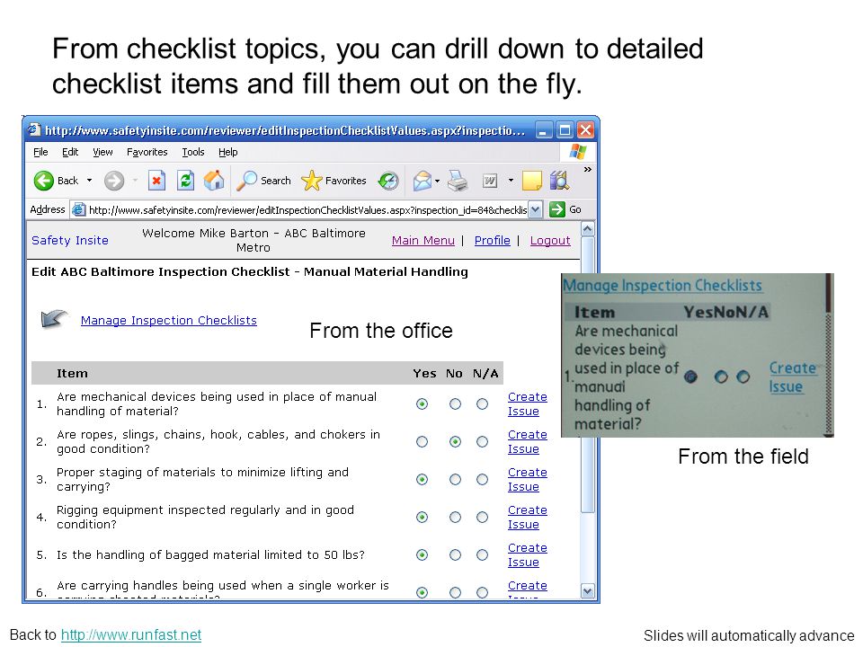863x647 pixels.
Task: Open the Tools menu
Action: coord(193,152)
